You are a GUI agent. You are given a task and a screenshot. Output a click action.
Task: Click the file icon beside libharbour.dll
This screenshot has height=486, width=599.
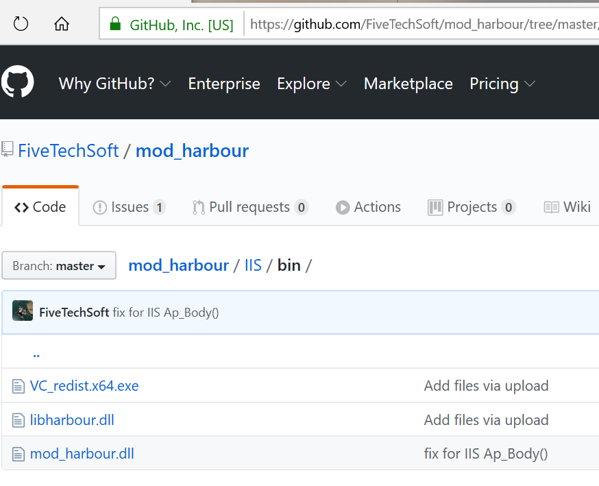[19, 420]
